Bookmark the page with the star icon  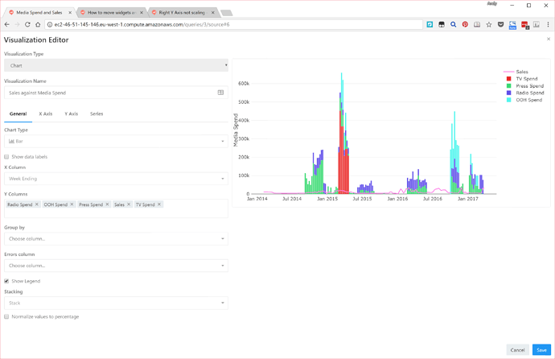(489, 24)
